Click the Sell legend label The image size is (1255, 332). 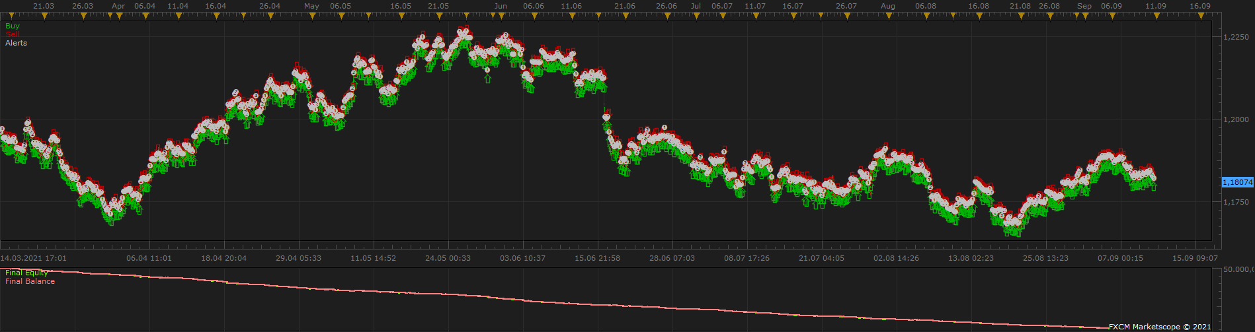13,34
